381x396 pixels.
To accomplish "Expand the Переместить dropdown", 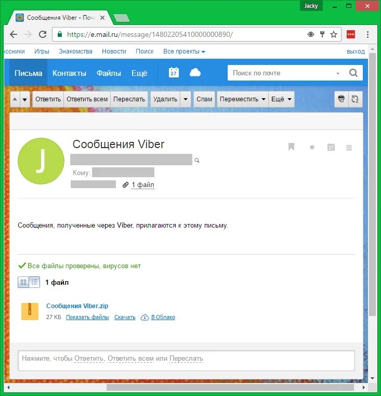I will pos(242,99).
